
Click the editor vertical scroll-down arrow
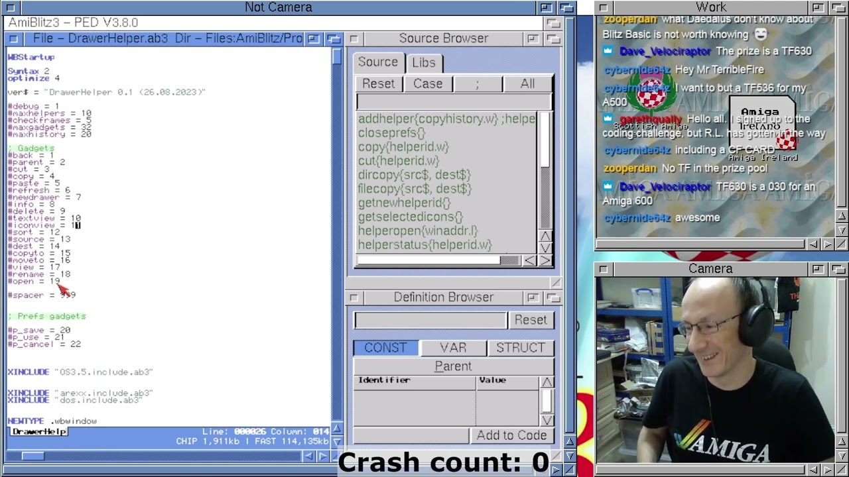(337, 441)
